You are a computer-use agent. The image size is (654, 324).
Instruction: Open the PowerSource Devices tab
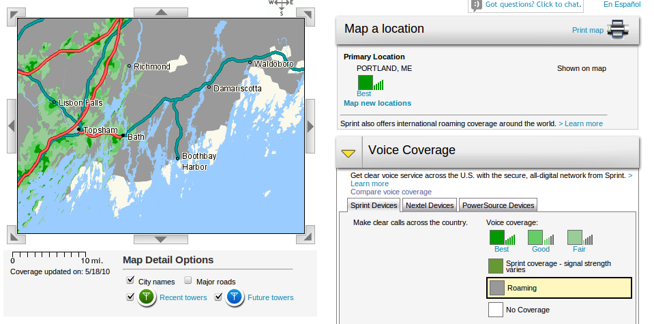[x=498, y=205]
